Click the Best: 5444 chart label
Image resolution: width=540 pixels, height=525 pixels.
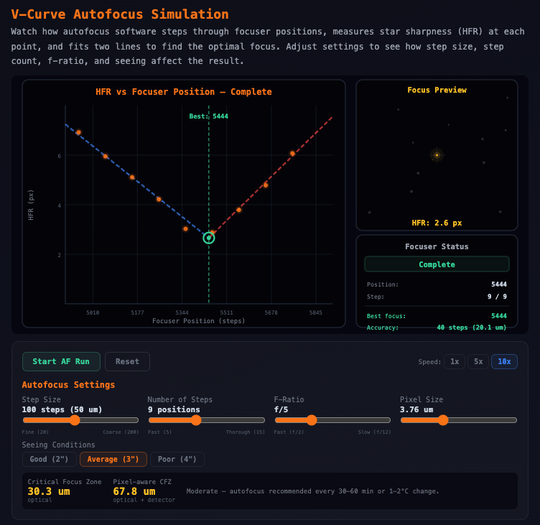(209, 116)
